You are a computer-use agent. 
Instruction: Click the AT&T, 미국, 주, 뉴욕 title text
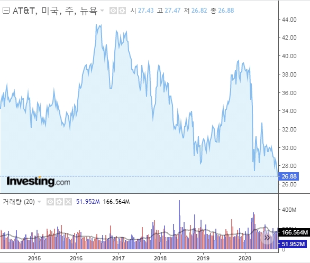[x=55, y=11]
